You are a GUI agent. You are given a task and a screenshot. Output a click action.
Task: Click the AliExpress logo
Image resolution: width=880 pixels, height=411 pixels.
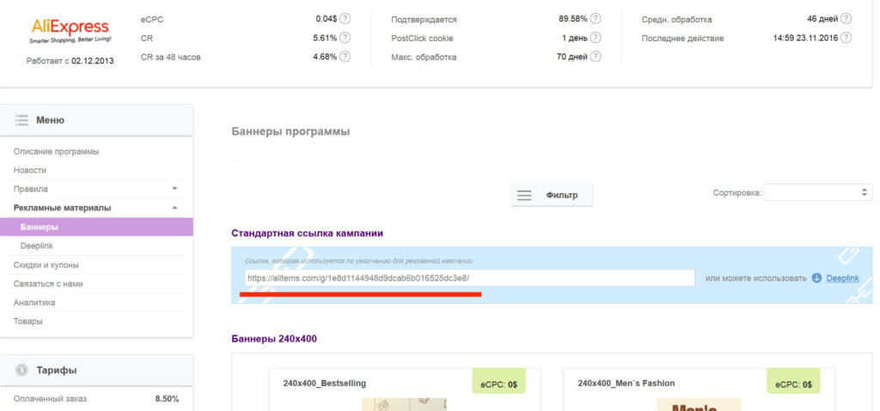70,31
